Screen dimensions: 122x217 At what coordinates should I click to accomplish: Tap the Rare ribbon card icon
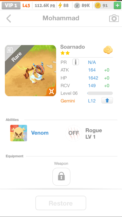pyautogui.click(x=10, y=50)
